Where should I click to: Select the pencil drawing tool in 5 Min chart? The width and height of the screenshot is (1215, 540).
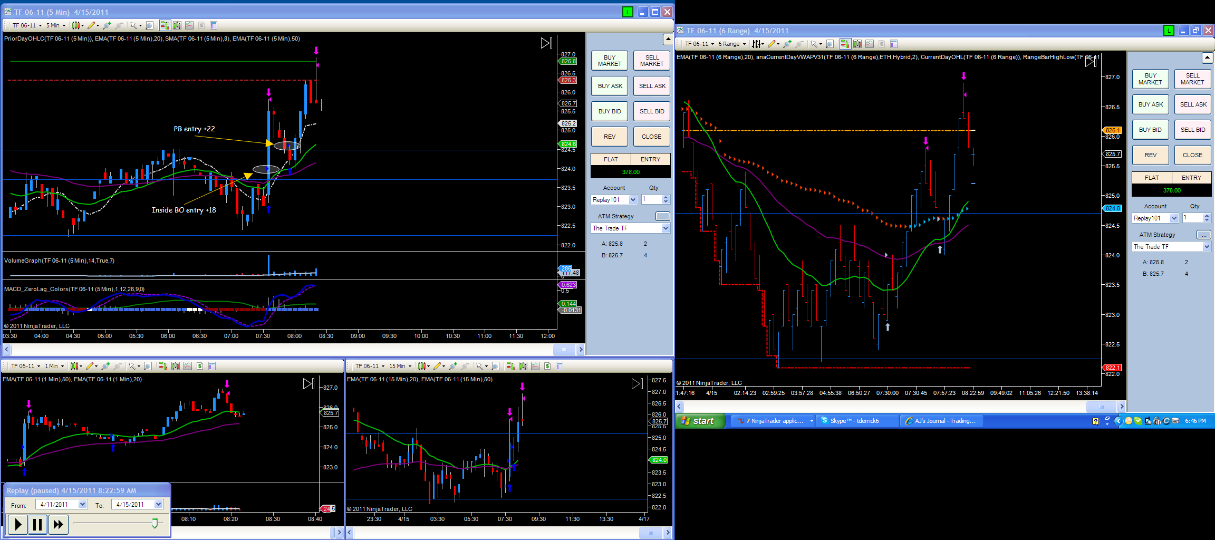pos(93,25)
